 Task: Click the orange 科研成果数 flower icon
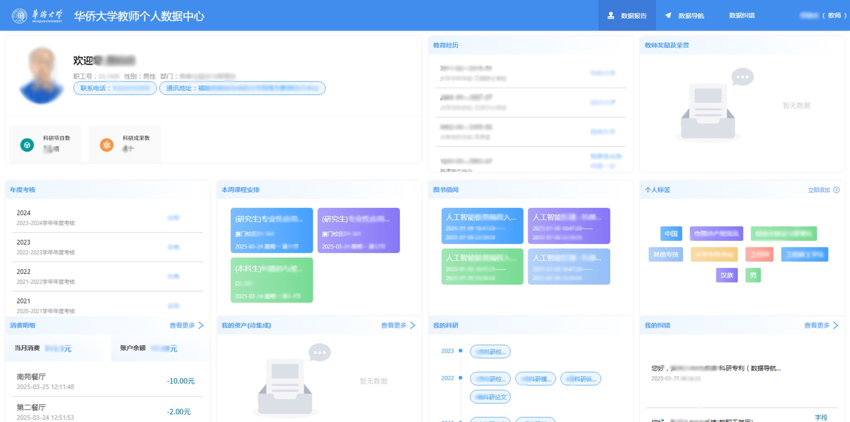tap(107, 145)
